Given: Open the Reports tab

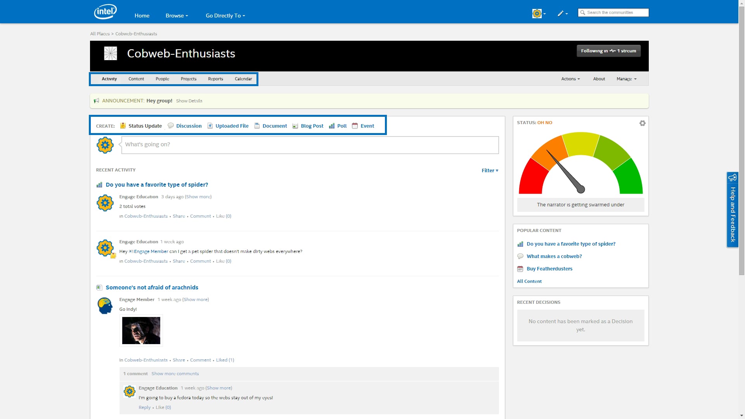Looking at the screenshot, I should tap(215, 79).
